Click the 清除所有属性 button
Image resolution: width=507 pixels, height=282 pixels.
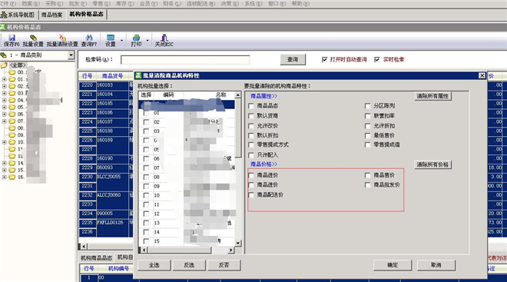432,96
